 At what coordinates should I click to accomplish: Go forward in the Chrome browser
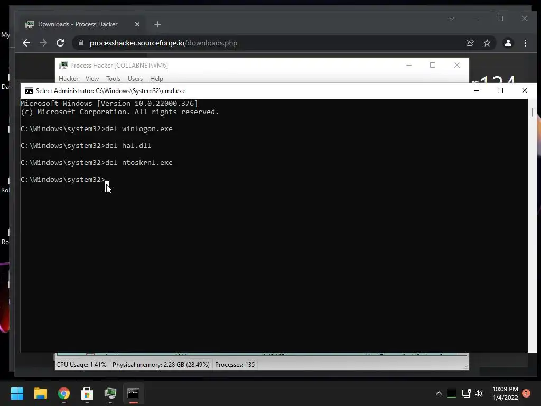coord(43,43)
